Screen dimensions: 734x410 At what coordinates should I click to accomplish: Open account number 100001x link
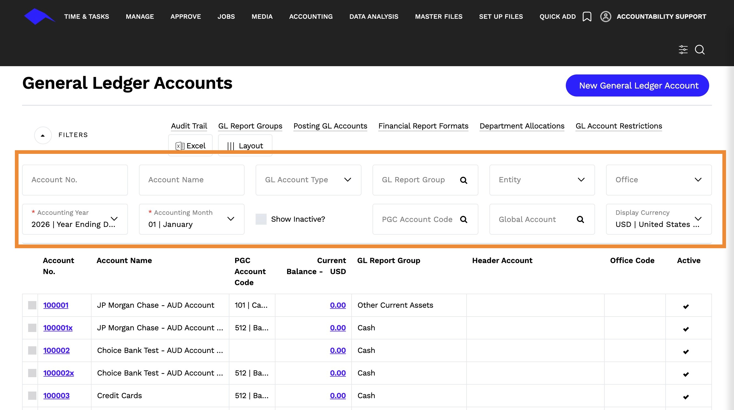click(x=58, y=328)
